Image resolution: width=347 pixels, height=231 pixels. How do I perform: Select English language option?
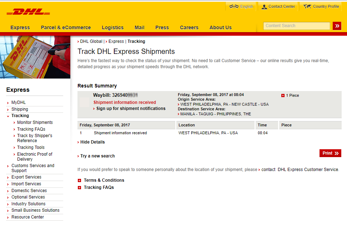247,7
